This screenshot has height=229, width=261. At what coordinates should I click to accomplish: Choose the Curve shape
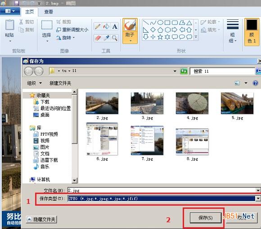pos(153,22)
